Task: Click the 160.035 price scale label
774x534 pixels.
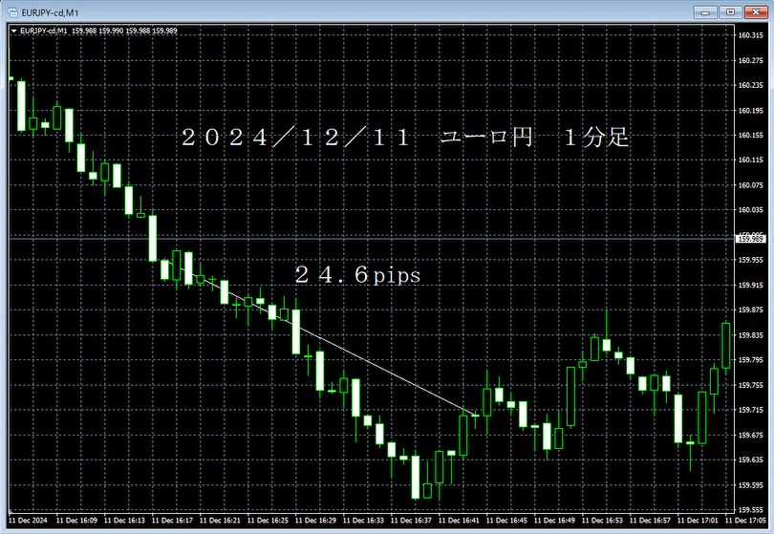Action: 750,210
